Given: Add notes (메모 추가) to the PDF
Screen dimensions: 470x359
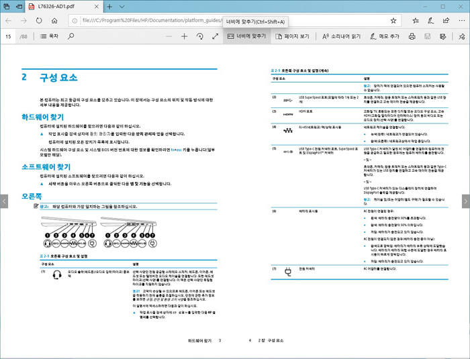Looking at the screenshot, I should [x=385, y=36].
